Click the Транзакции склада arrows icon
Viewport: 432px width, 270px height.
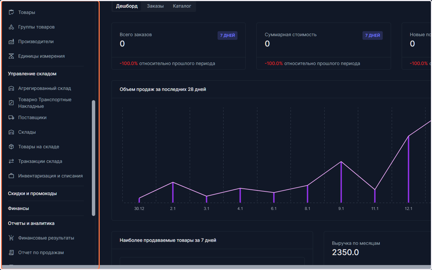pos(11,161)
